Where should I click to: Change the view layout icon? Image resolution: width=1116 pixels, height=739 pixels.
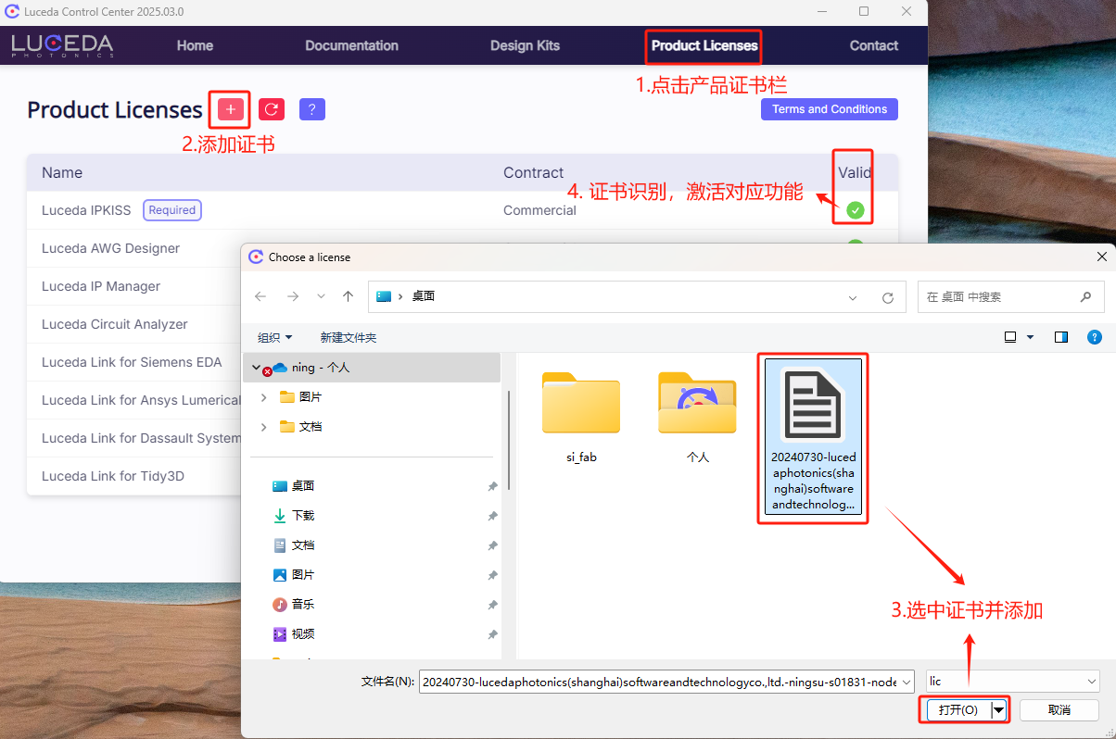click(1010, 337)
